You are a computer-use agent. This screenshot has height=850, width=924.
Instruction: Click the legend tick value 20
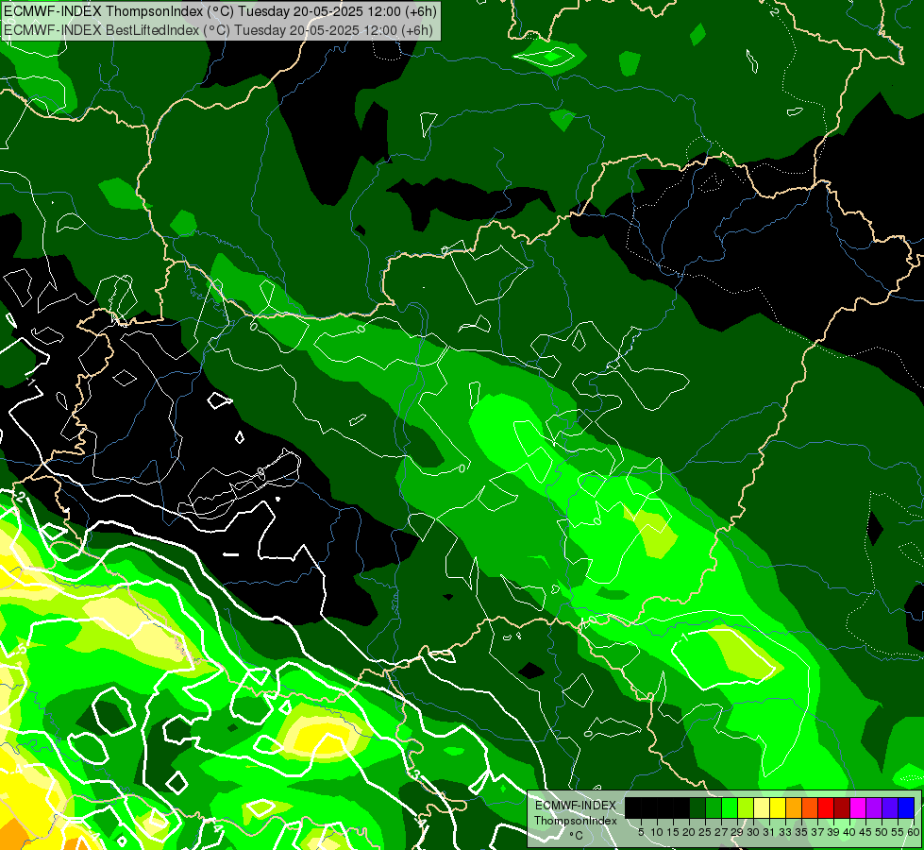(689, 832)
